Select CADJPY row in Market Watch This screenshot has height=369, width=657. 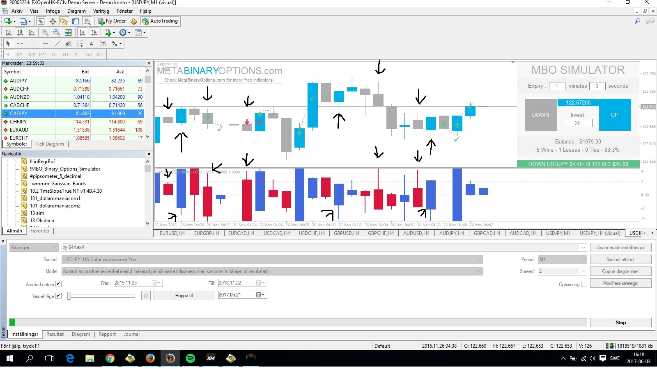tap(74, 114)
